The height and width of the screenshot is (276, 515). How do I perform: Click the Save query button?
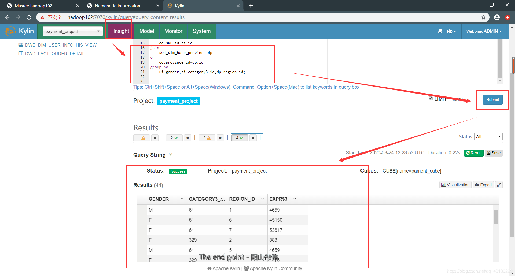494,153
